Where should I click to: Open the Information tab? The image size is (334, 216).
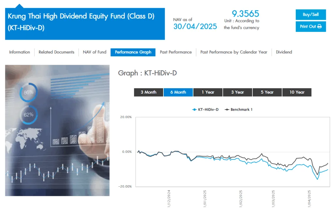20,52
